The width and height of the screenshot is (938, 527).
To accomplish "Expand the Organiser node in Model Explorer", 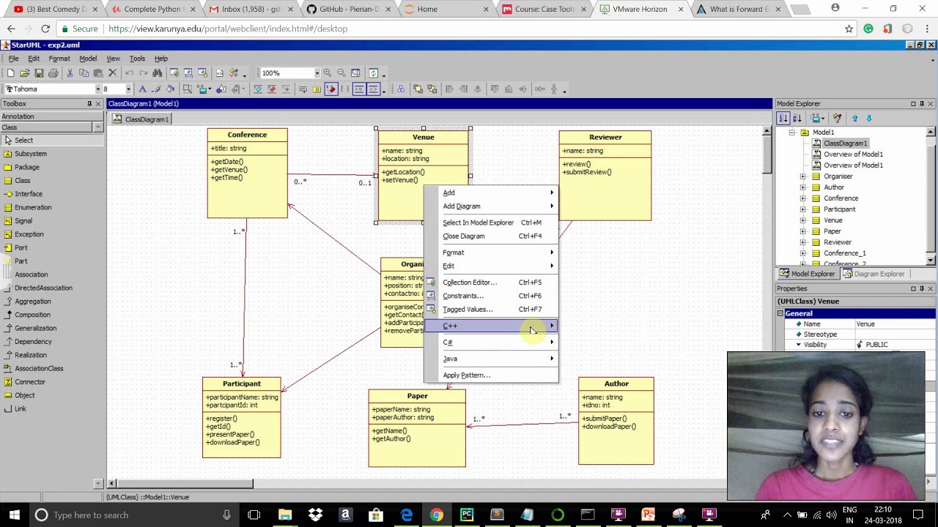I will [802, 176].
